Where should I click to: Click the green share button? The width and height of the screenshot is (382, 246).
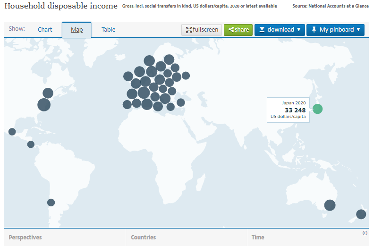[238, 30]
